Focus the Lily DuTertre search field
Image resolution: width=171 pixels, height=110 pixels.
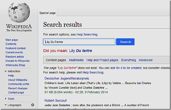click(79, 42)
